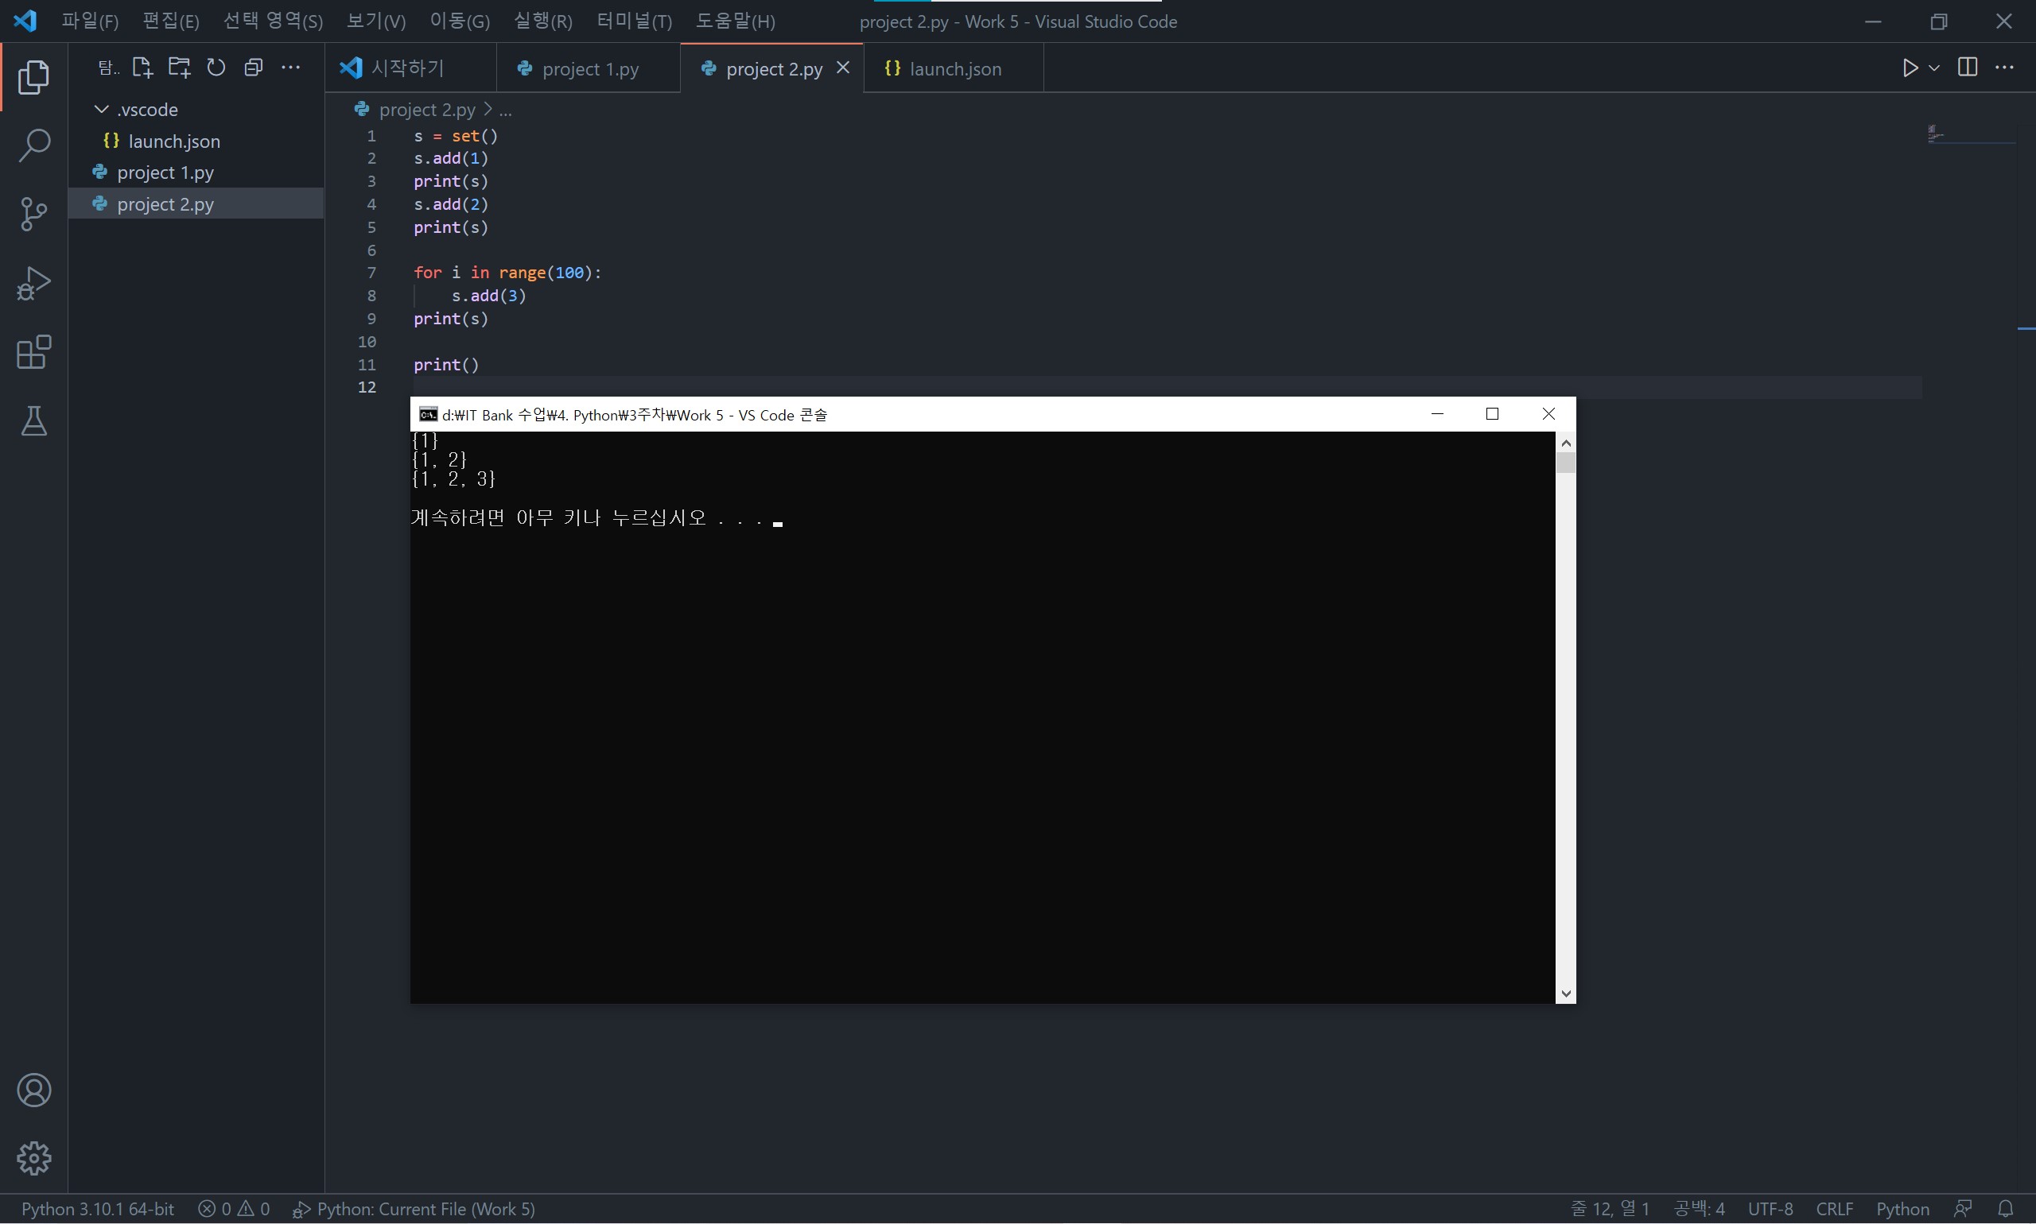Collapse all folders in explorer
Screen dimensions: 2036x1224
click(254, 68)
